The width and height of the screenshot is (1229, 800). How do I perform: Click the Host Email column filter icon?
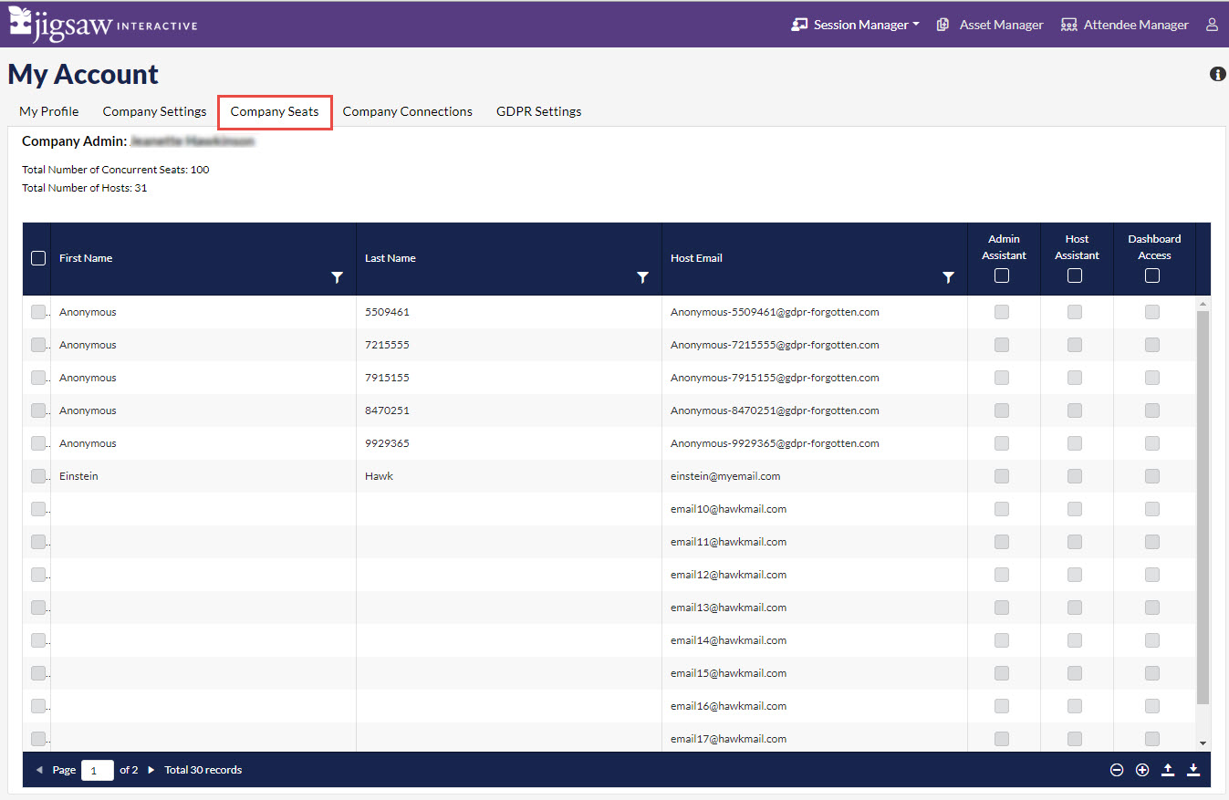click(949, 277)
